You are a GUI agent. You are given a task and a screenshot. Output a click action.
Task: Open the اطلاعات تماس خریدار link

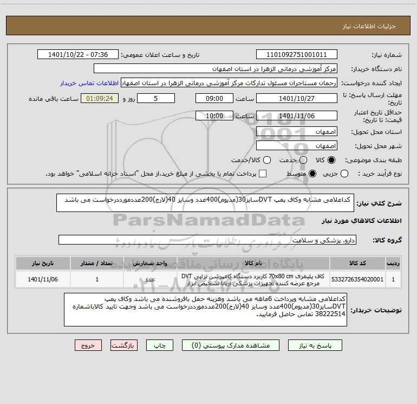pos(89,83)
